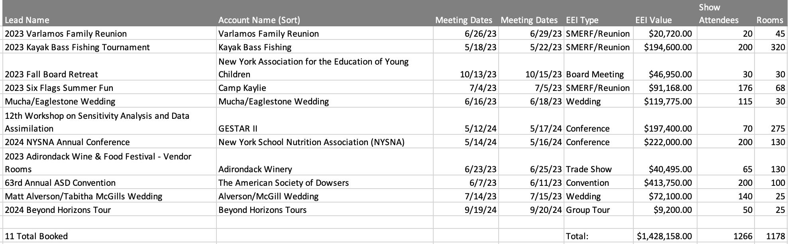Select the 63rd Annual ASD Convention cell
The width and height of the screenshot is (788, 244).
click(109, 183)
